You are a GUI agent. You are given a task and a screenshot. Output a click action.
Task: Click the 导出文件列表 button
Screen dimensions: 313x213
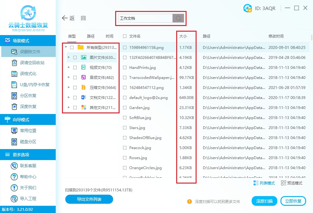(x=89, y=199)
